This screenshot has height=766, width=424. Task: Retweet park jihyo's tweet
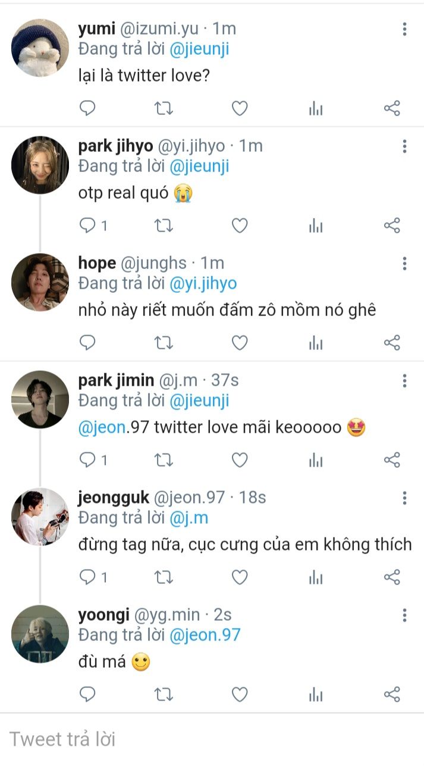click(x=164, y=226)
